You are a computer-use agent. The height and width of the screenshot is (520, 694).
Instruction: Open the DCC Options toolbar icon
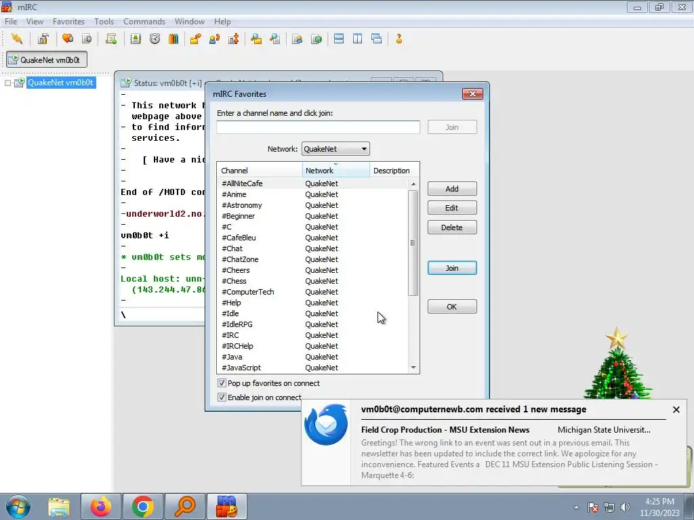[x=234, y=39]
